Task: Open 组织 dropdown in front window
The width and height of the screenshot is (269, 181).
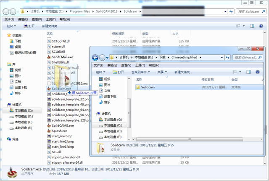Action: coord(100,72)
